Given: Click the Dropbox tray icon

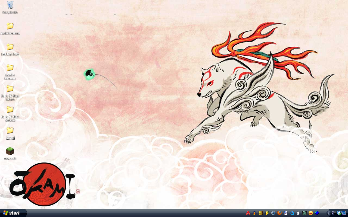Looking at the screenshot, I should pos(339,213).
